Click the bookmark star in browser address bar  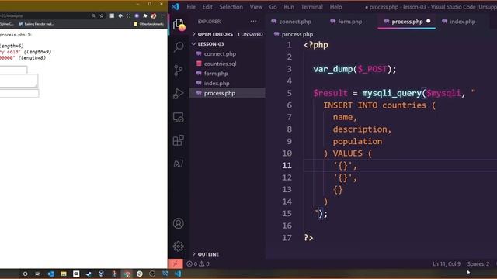point(102,15)
